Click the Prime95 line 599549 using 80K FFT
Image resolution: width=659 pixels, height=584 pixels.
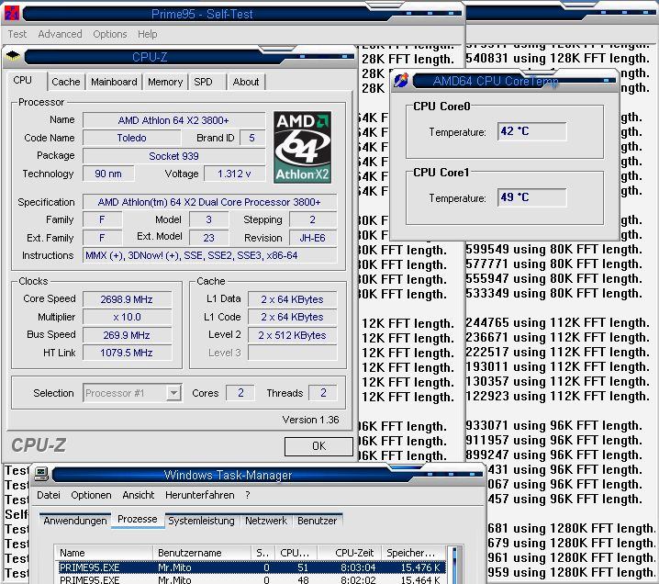tap(554, 250)
